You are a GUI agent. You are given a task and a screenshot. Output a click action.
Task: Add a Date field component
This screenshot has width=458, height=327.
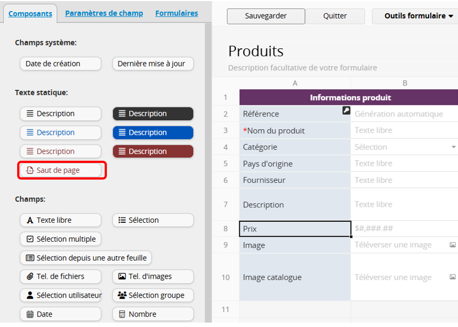pyautogui.click(x=61, y=314)
